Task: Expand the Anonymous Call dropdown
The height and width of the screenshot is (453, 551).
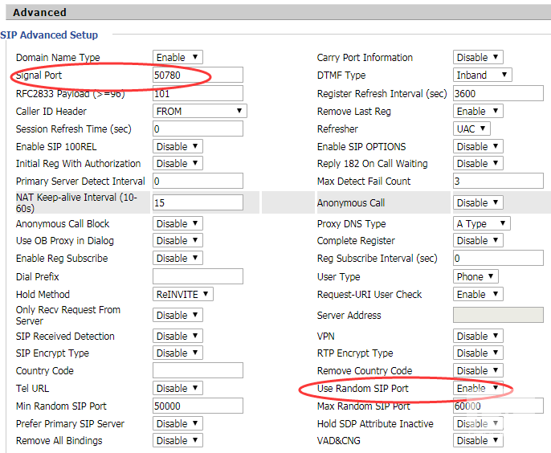Action: [x=478, y=203]
